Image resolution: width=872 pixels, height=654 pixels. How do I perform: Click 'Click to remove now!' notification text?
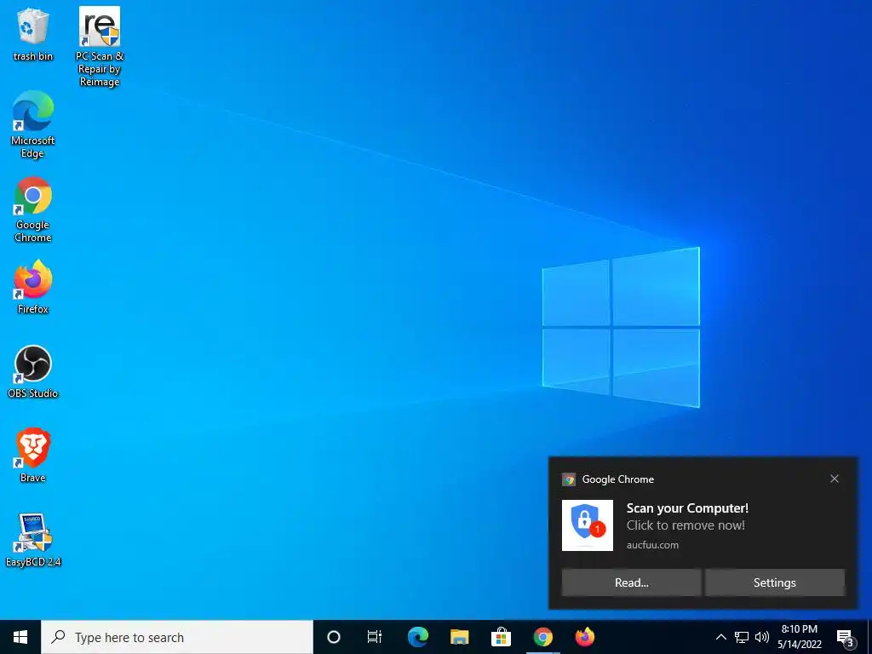686,525
